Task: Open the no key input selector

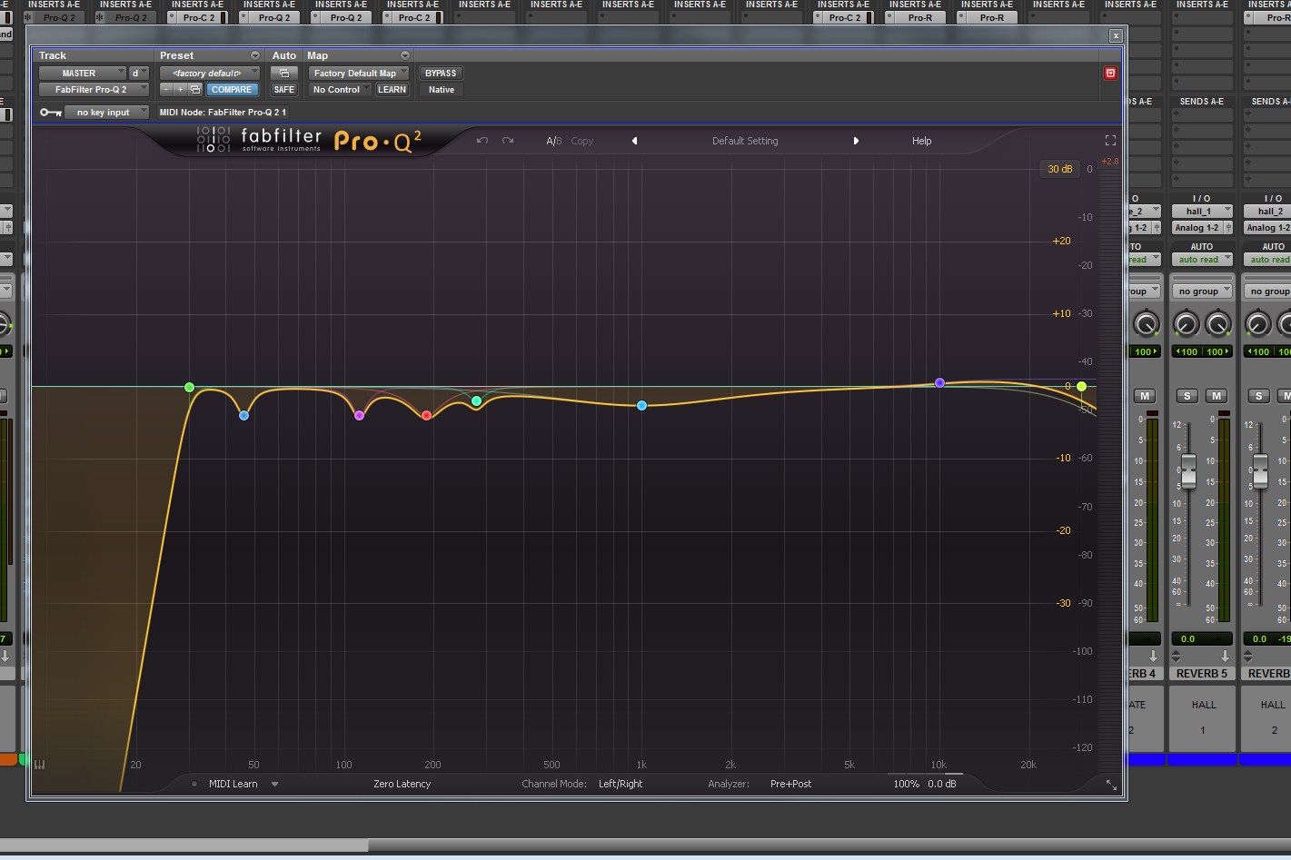Action: click(106, 113)
